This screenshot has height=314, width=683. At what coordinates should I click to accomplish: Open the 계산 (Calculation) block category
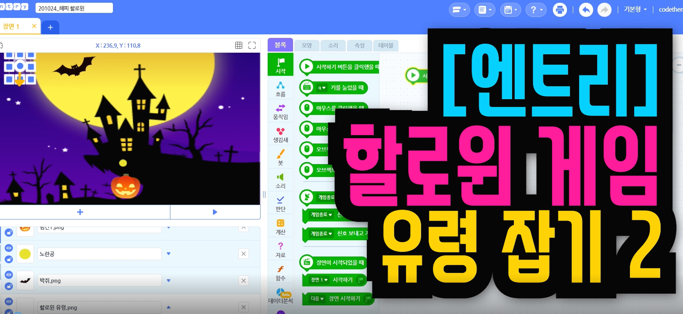click(x=281, y=227)
